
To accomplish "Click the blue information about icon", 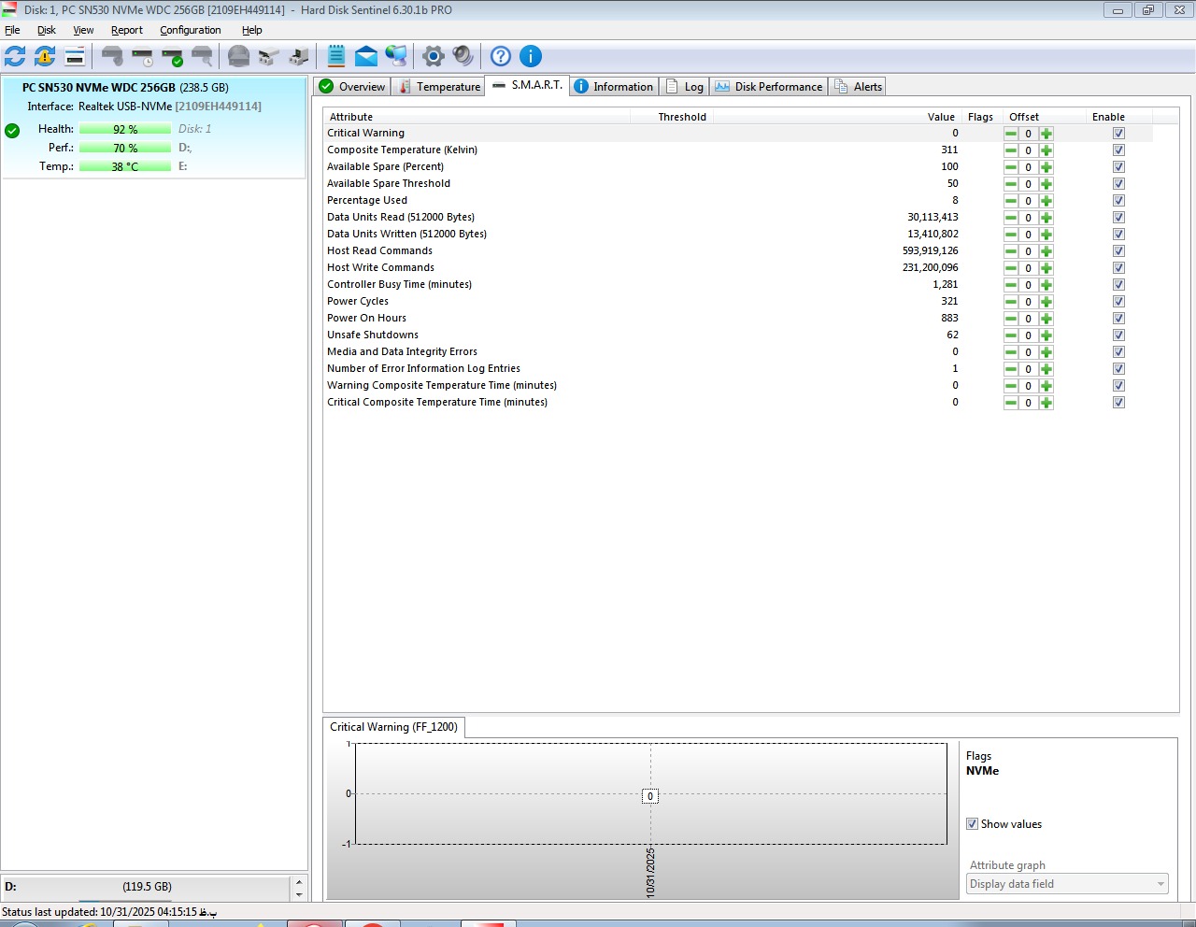I will tap(530, 56).
